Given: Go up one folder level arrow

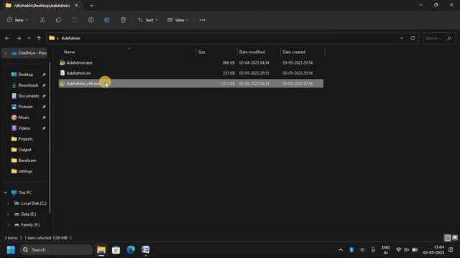Looking at the screenshot, I should coord(39,38).
